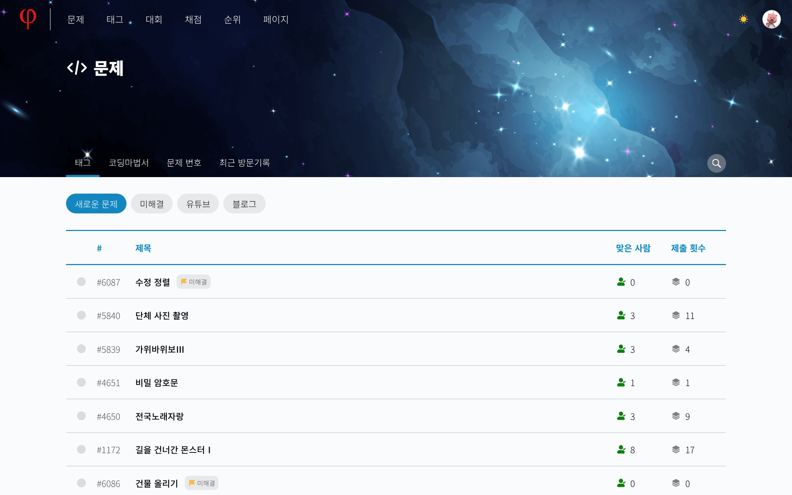
Task: Click the 미해결 flag badge on 수정 정렬
Action: coord(194,282)
